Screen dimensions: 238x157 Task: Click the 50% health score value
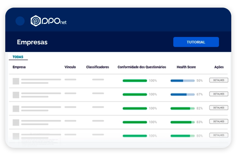[200, 81]
